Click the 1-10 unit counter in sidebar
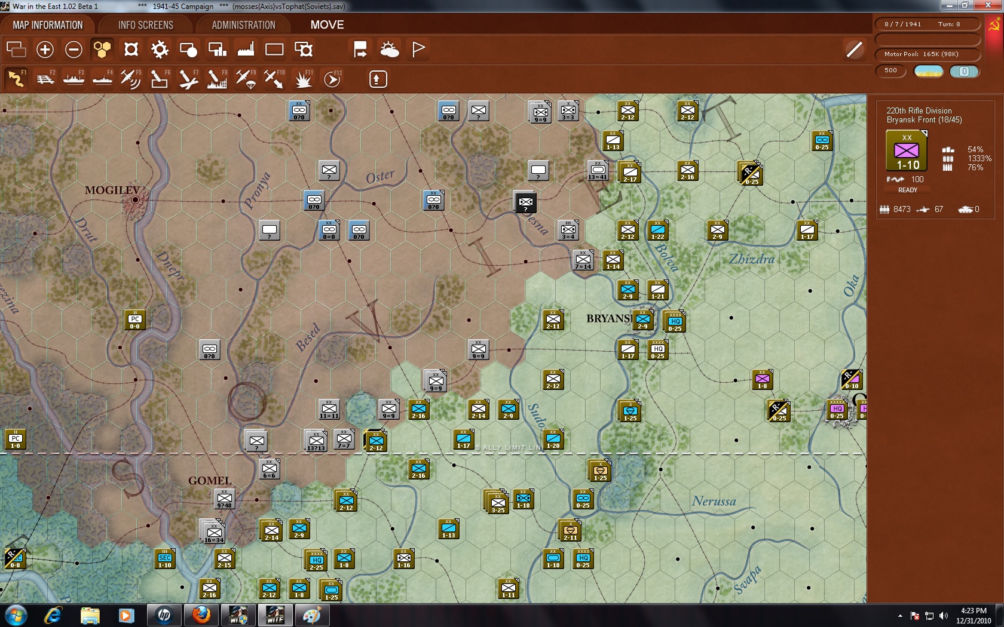Viewport: 1004px width, 627px height. (907, 150)
